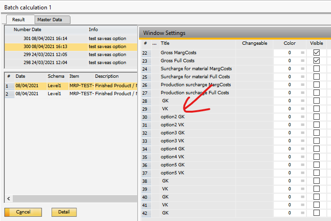
Task: Uncheck Visible for Gross MargCosts
Action: 316,53
